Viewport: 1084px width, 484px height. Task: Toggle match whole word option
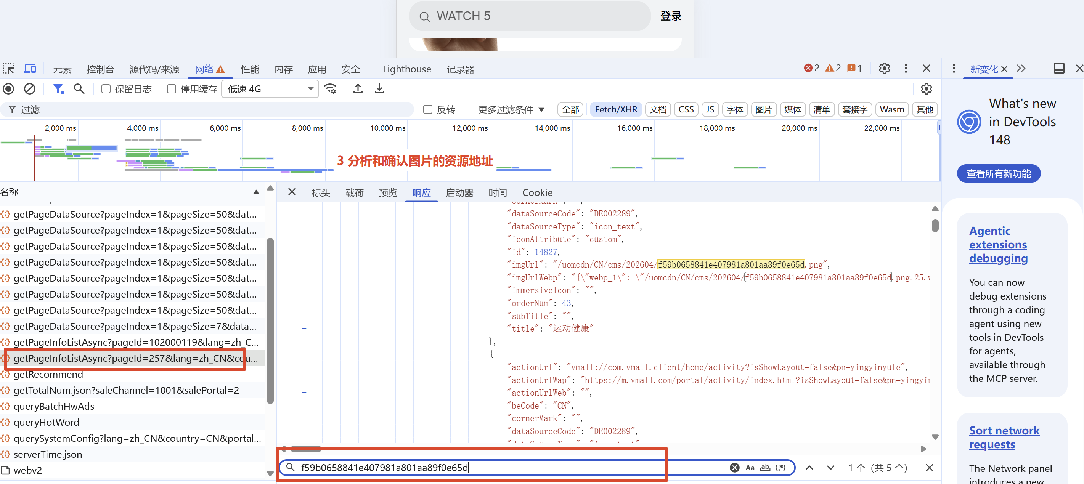tap(764, 468)
